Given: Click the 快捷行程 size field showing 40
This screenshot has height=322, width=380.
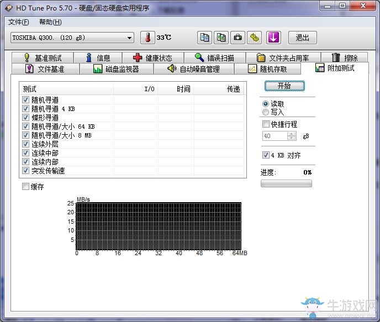Looking at the screenshot, I should pyautogui.click(x=275, y=136).
